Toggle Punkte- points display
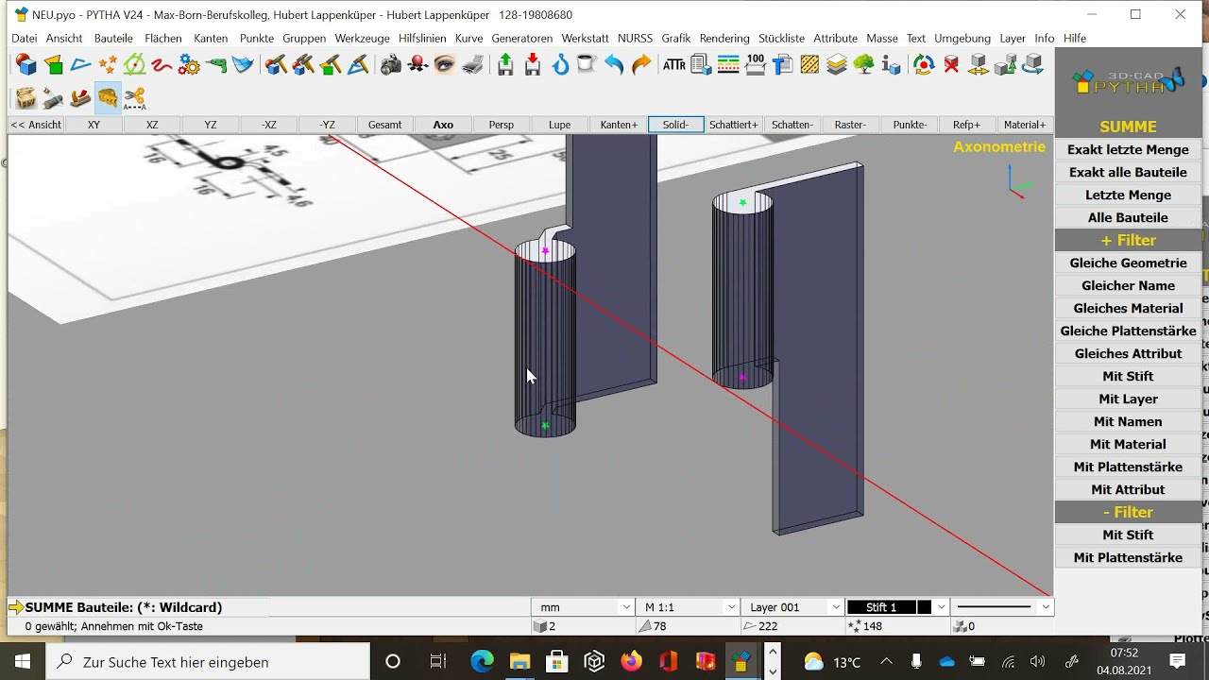The image size is (1209, 680). point(910,125)
